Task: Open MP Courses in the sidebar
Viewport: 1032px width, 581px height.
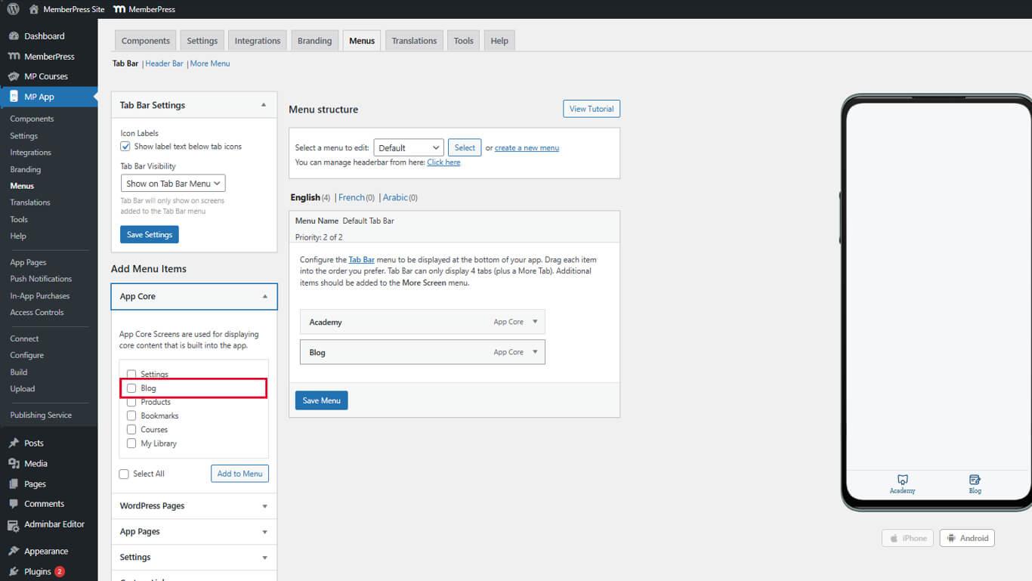Action: [45, 76]
